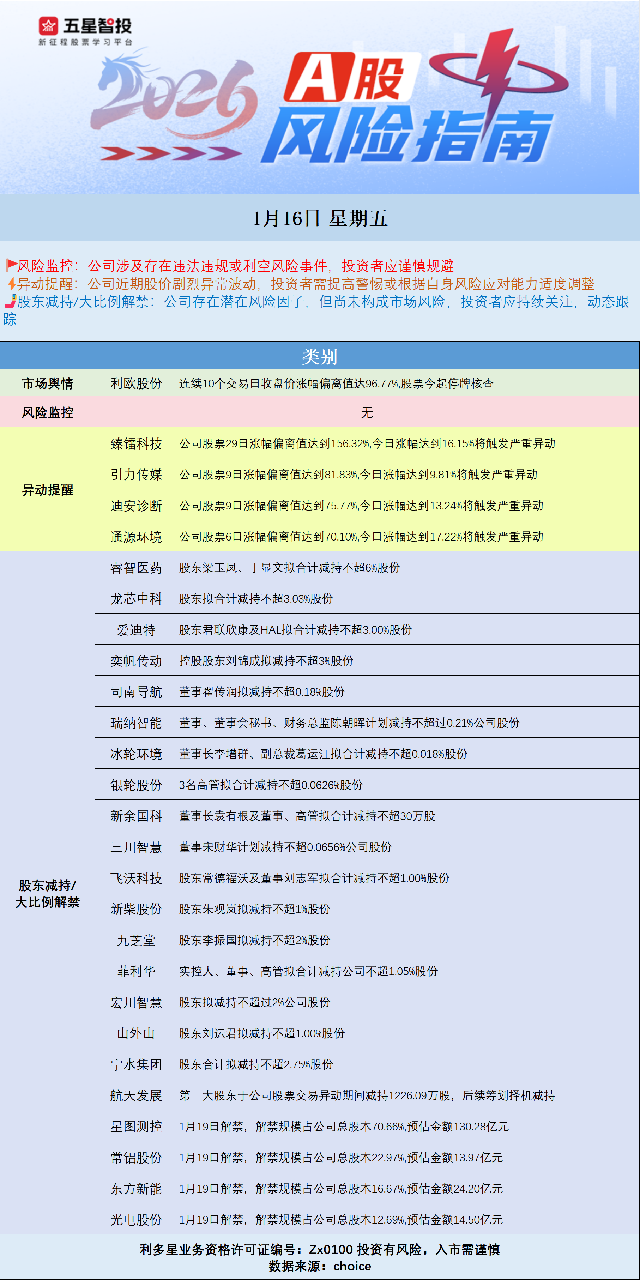Screen dimensions: 640x1280
Task: Click the 宏川智慧 stock name
Action: coord(136,1003)
